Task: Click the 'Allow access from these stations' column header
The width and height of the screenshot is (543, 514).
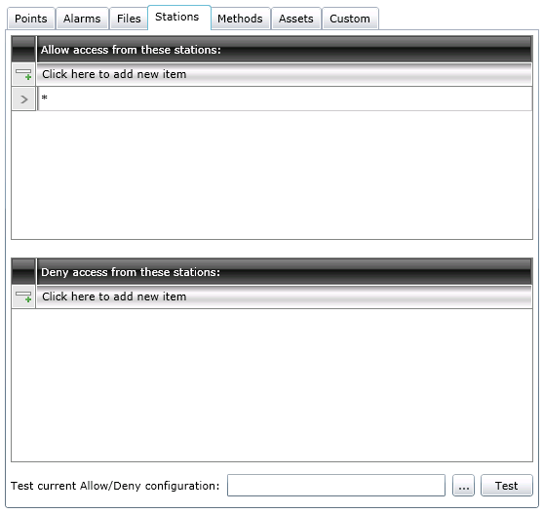Action: coord(285,50)
